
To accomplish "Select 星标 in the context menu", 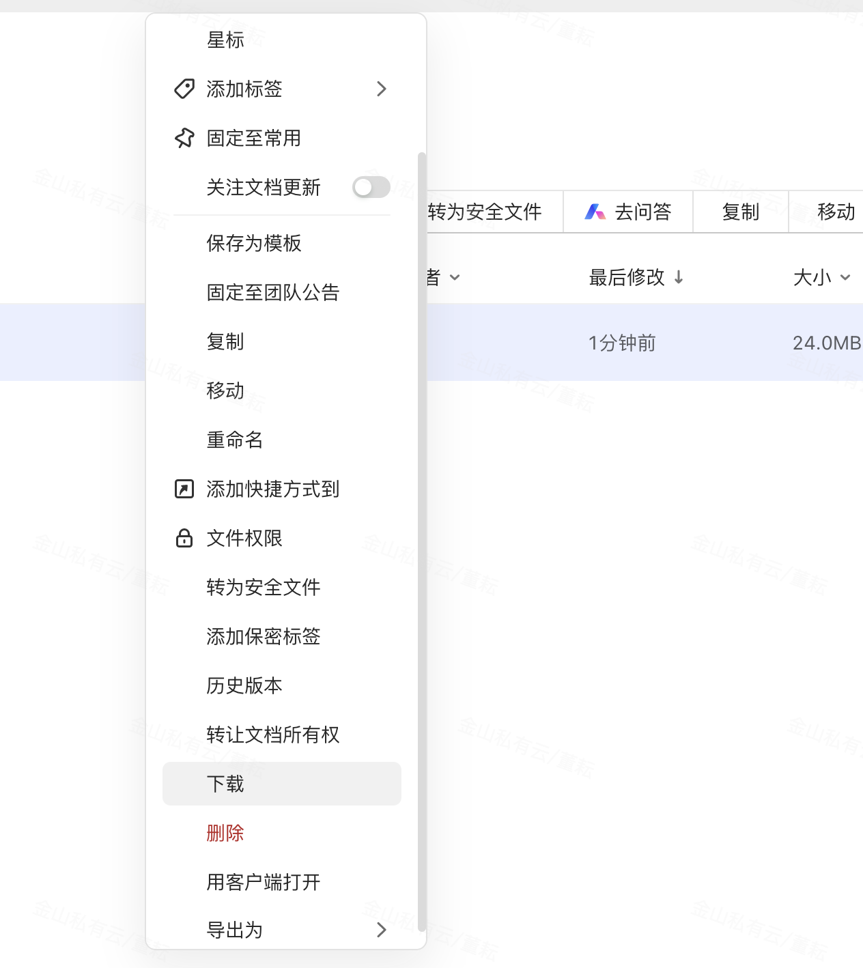I will (225, 40).
